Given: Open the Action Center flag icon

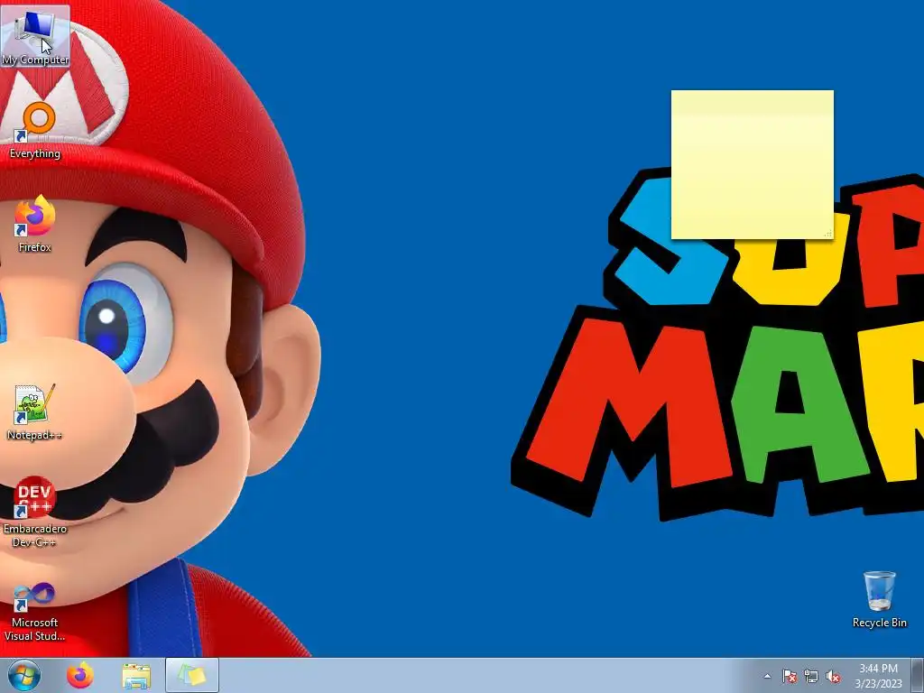Looking at the screenshot, I should pyautogui.click(x=789, y=676).
